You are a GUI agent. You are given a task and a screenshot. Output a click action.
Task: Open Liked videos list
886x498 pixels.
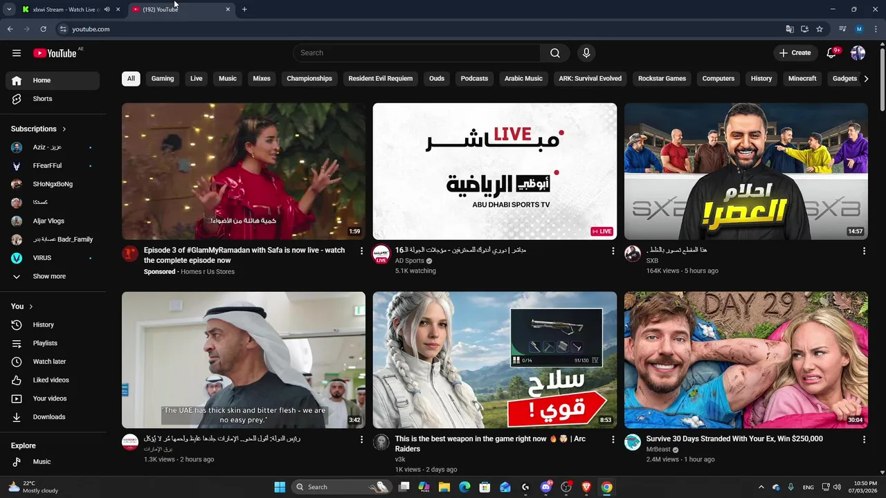[x=53, y=380]
